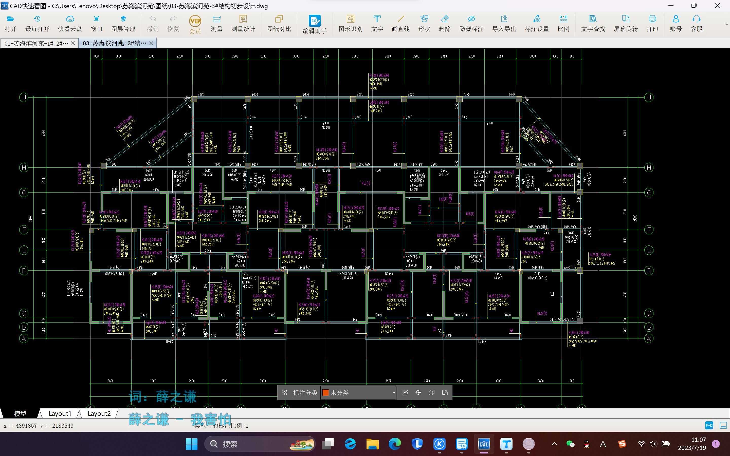Click the edit annotation pencil icon
The height and width of the screenshot is (456, 730).
(x=405, y=393)
